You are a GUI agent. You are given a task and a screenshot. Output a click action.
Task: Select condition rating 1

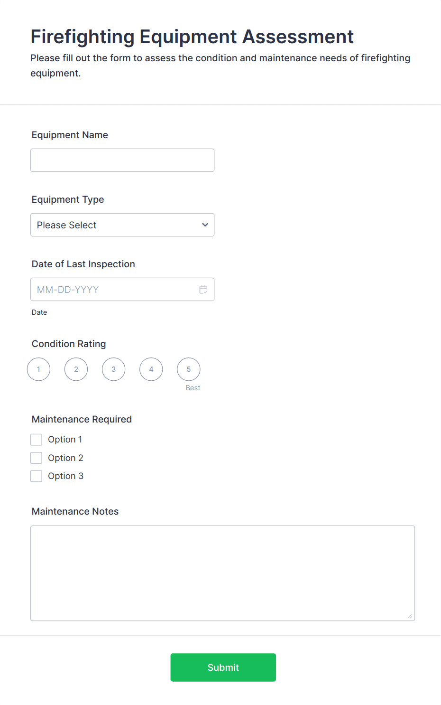[x=39, y=369]
